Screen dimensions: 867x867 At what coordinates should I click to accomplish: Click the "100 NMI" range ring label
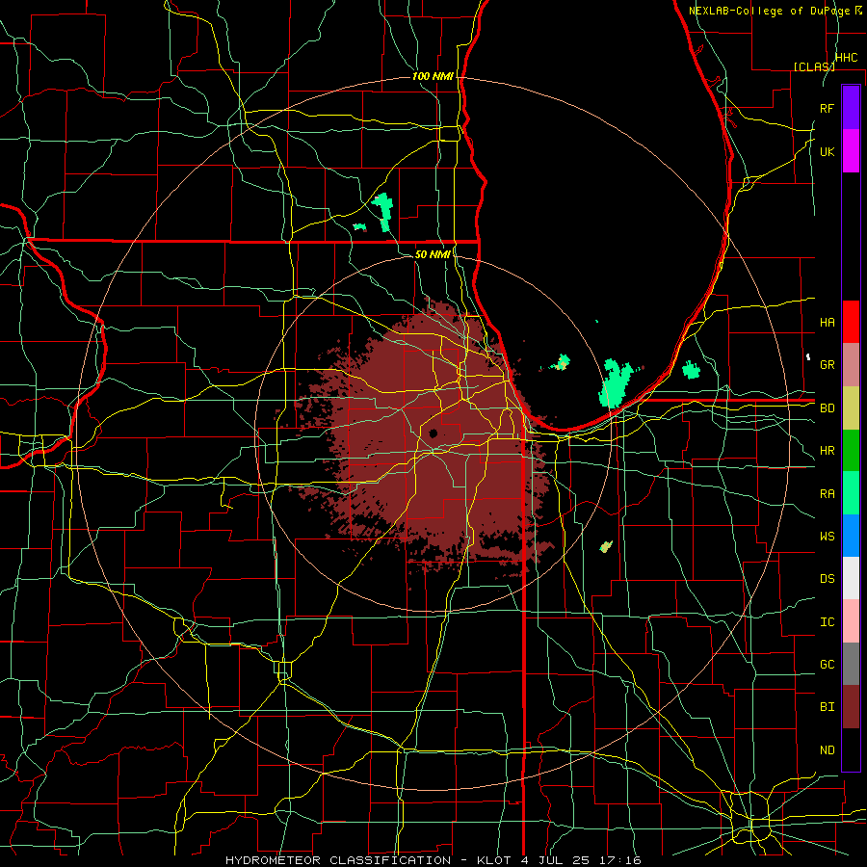click(x=433, y=76)
